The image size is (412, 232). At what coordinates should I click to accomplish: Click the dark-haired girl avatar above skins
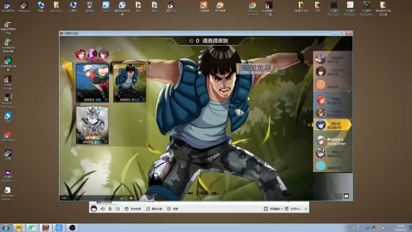point(104,54)
